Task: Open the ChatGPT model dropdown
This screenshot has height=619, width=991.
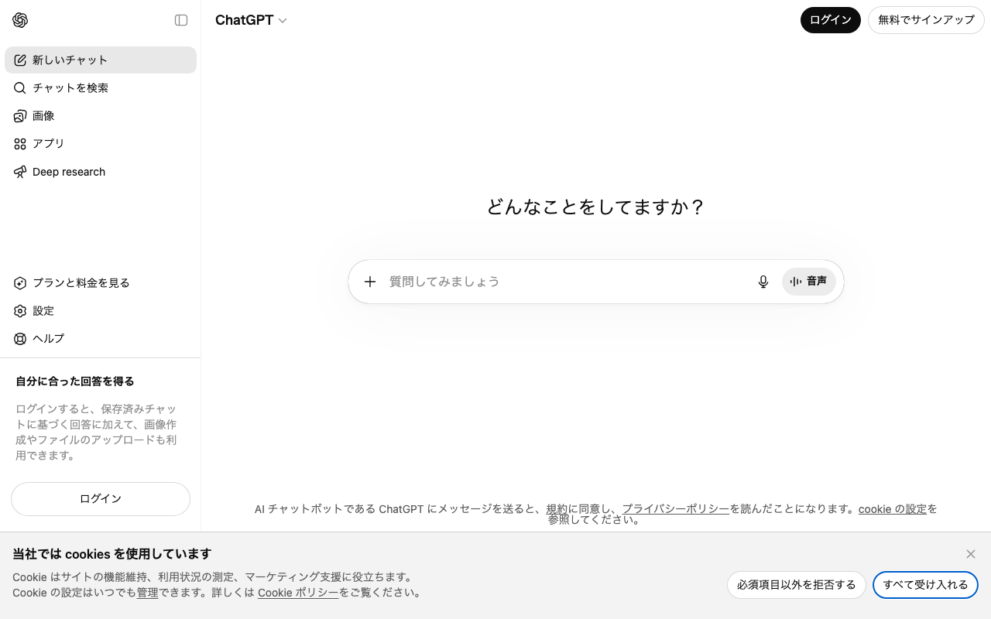Action: [251, 20]
